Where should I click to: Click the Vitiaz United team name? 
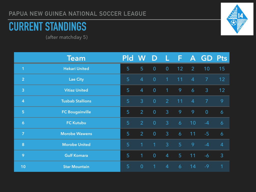click(76, 90)
